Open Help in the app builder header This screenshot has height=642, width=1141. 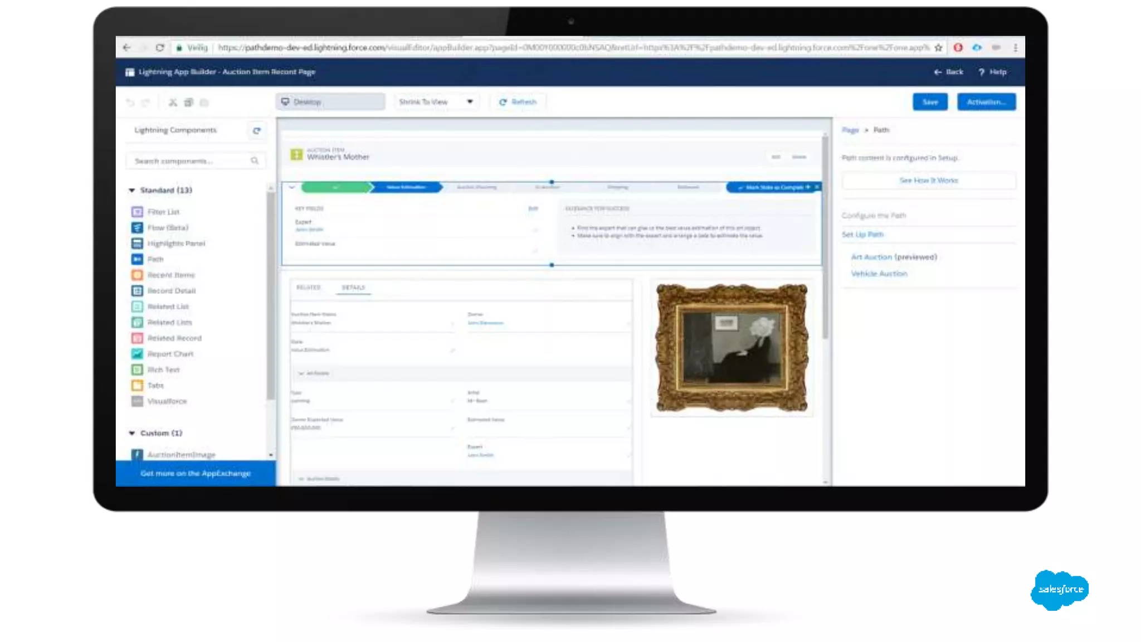[x=993, y=72]
